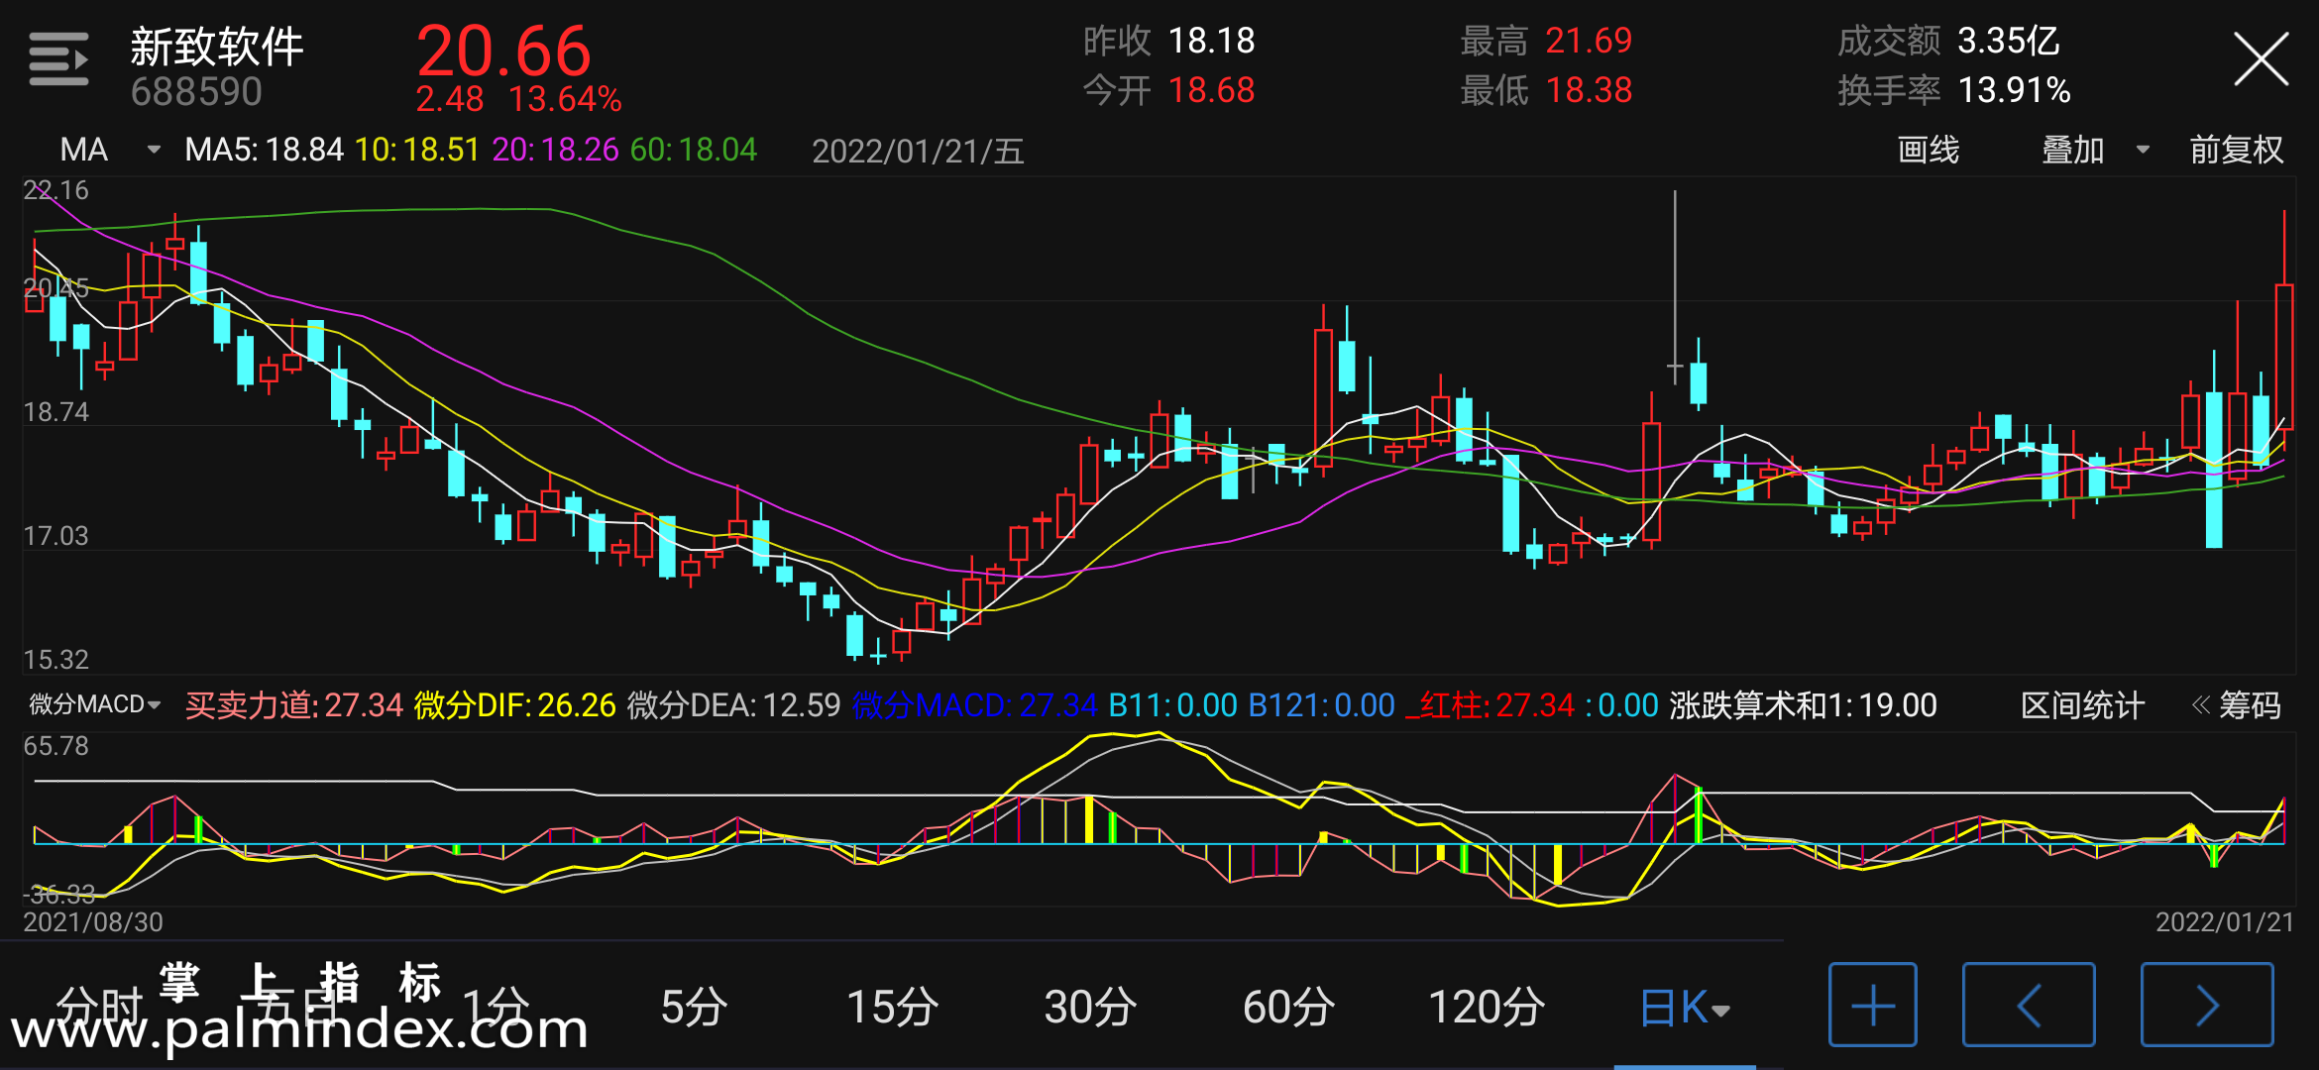The height and width of the screenshot is (1070, 2319).
Task: Click the 最高 21.69 value
Action: (x=1589, y=41)
